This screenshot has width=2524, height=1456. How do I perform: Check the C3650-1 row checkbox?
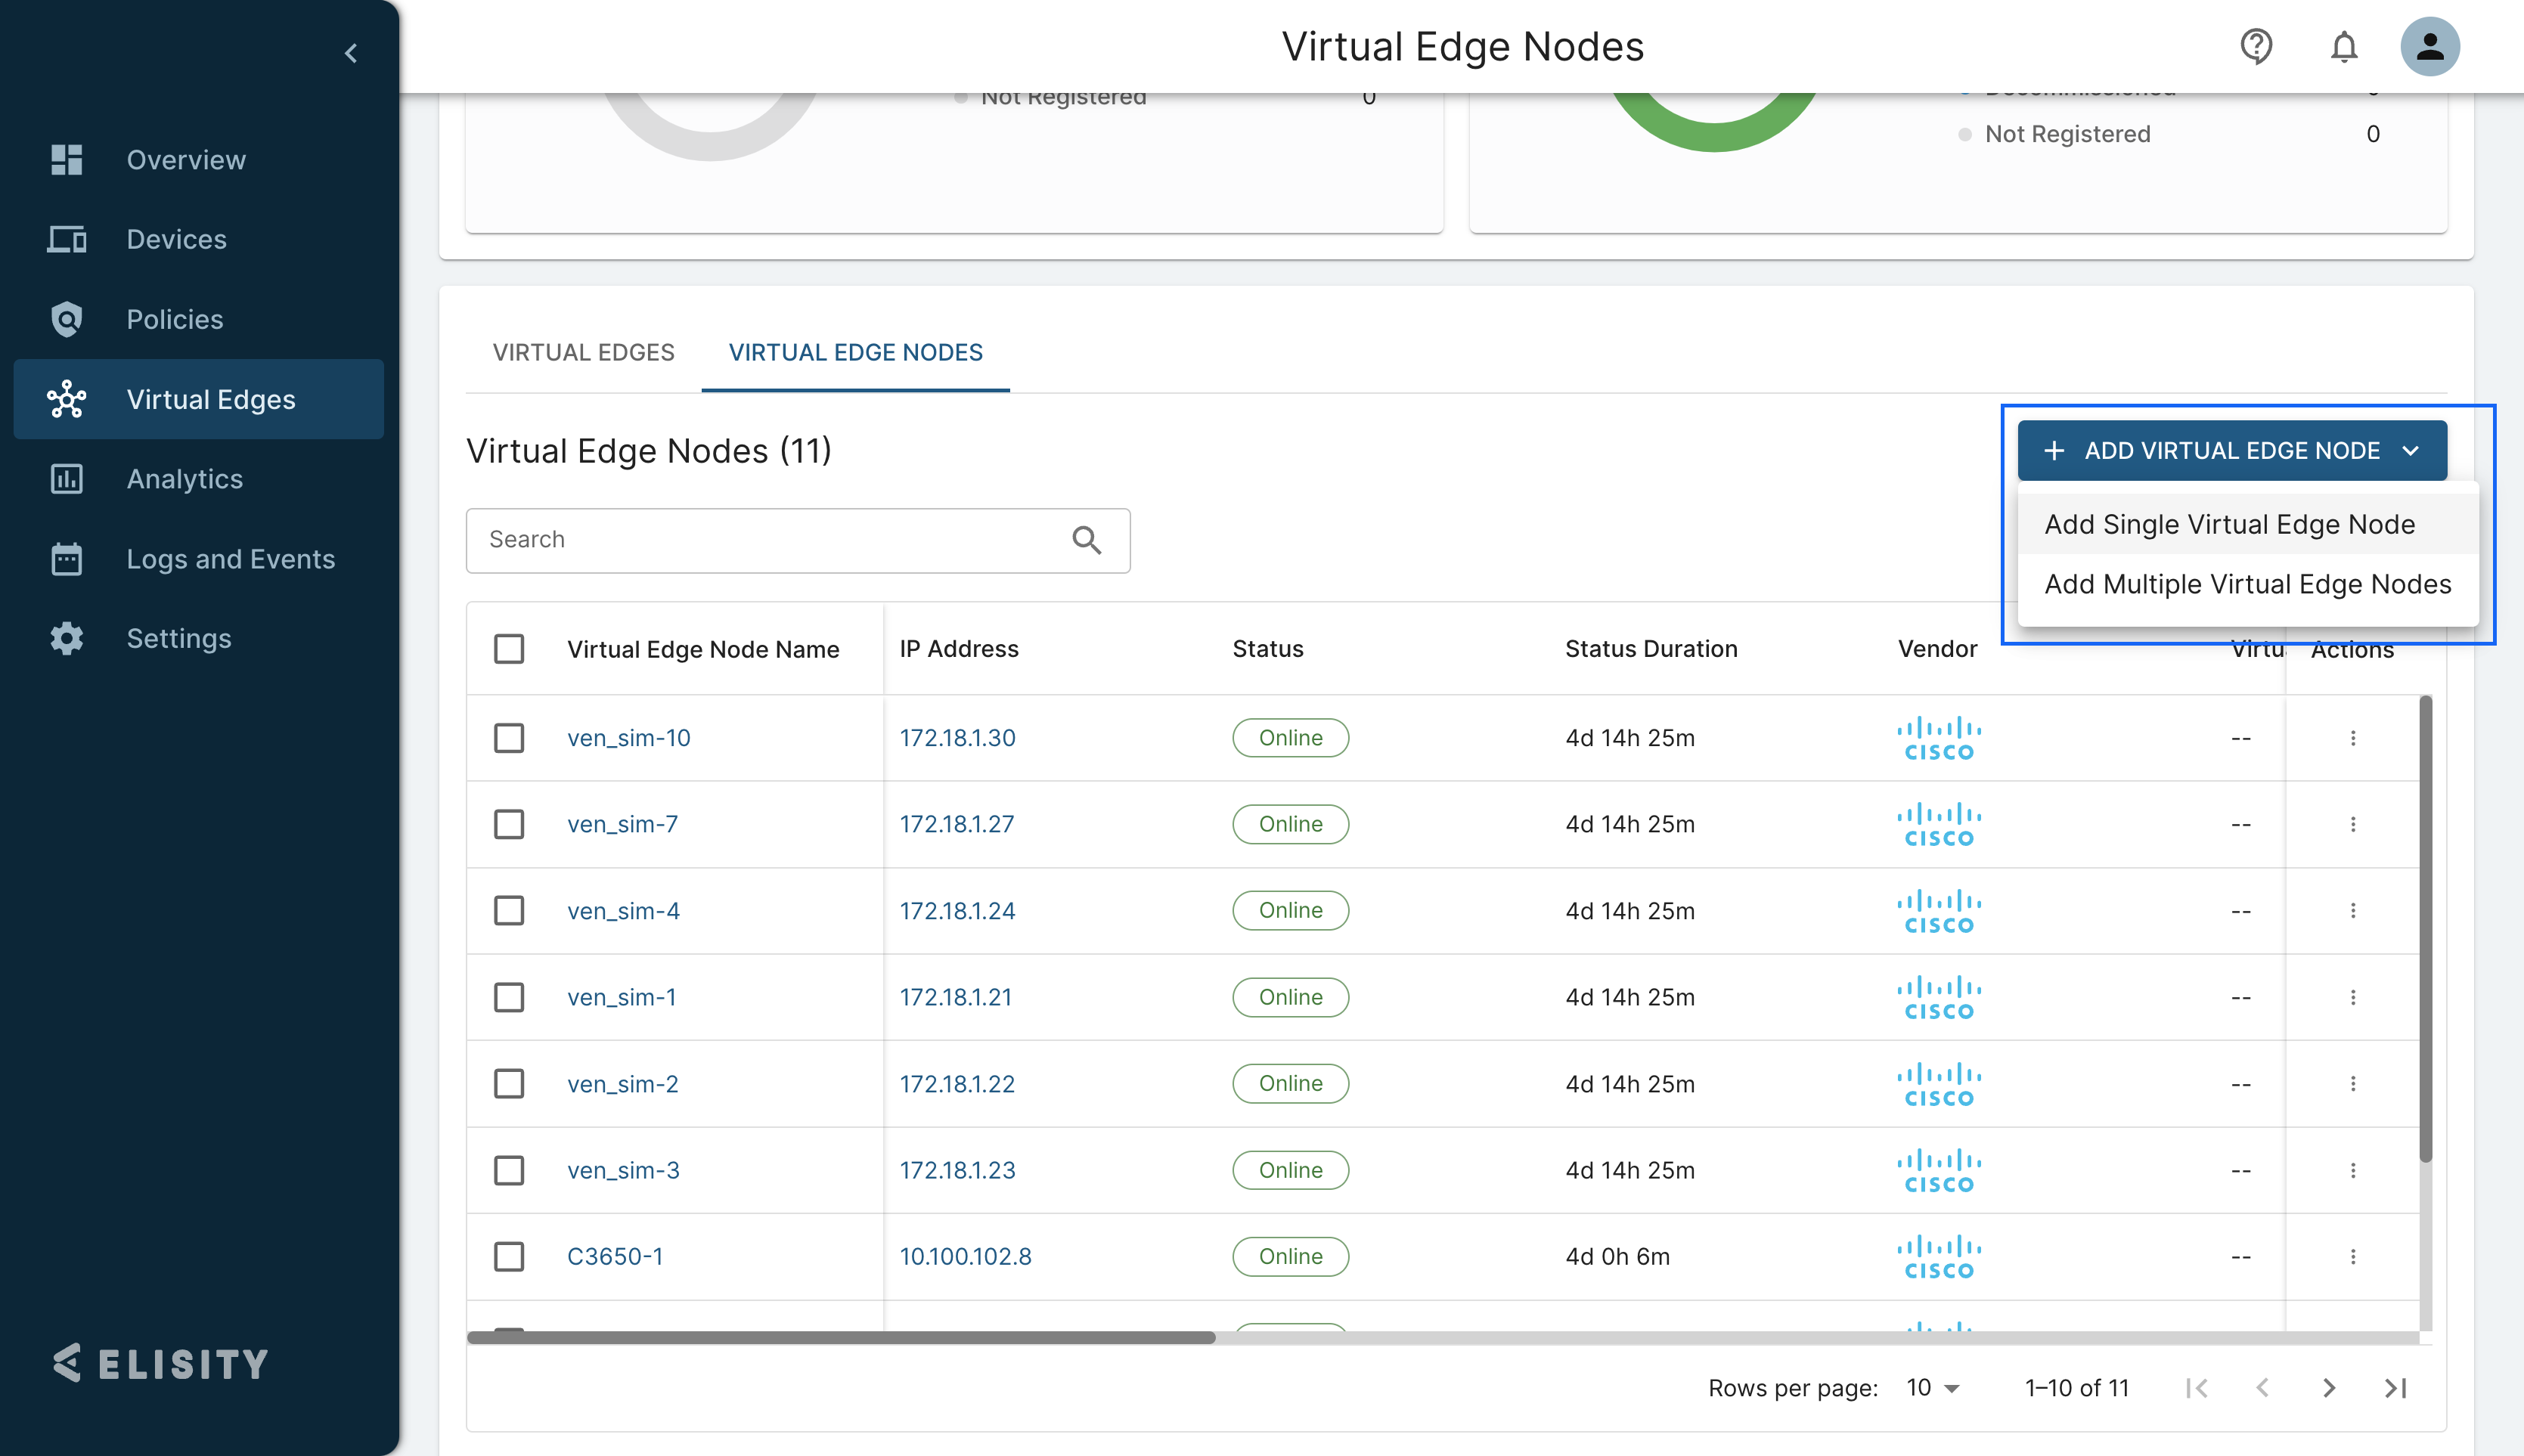509,1256
